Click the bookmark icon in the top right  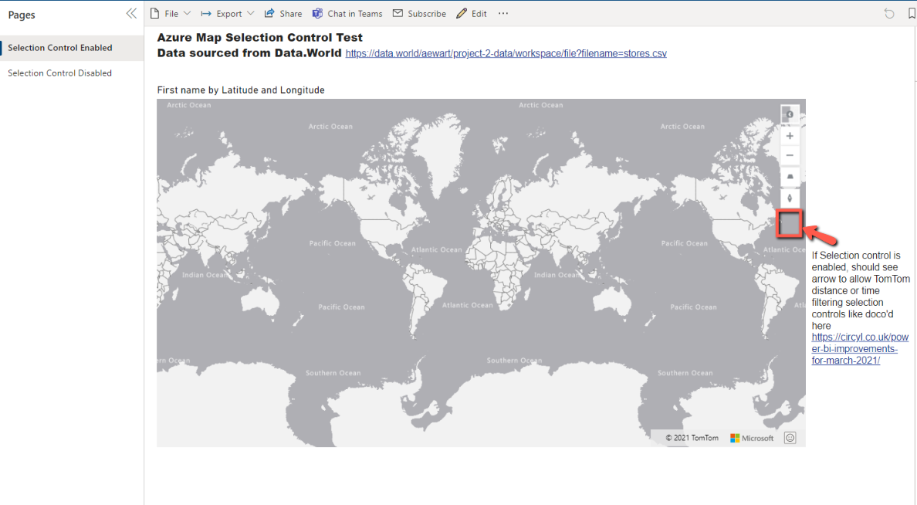coord(912,13)
